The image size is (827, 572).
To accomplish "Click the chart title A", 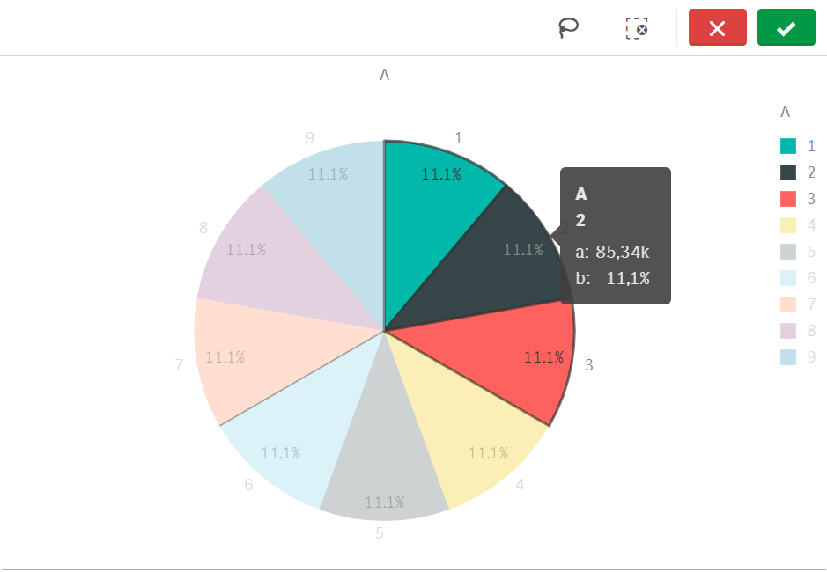I will pos(384,75).
